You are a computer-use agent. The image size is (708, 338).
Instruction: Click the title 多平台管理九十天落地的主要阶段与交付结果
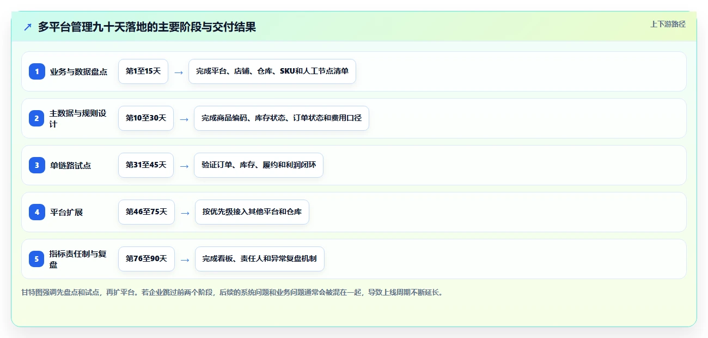tap(147, 27)
